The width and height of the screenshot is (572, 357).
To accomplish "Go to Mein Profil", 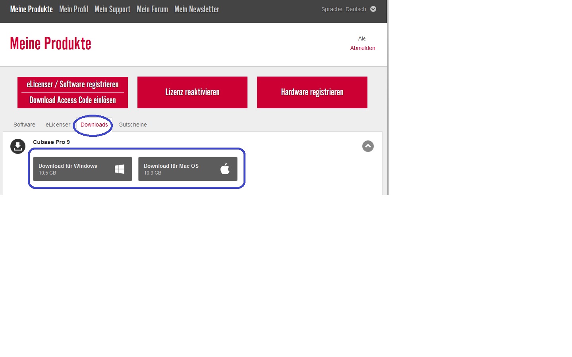I will click(x=73, y=9).
